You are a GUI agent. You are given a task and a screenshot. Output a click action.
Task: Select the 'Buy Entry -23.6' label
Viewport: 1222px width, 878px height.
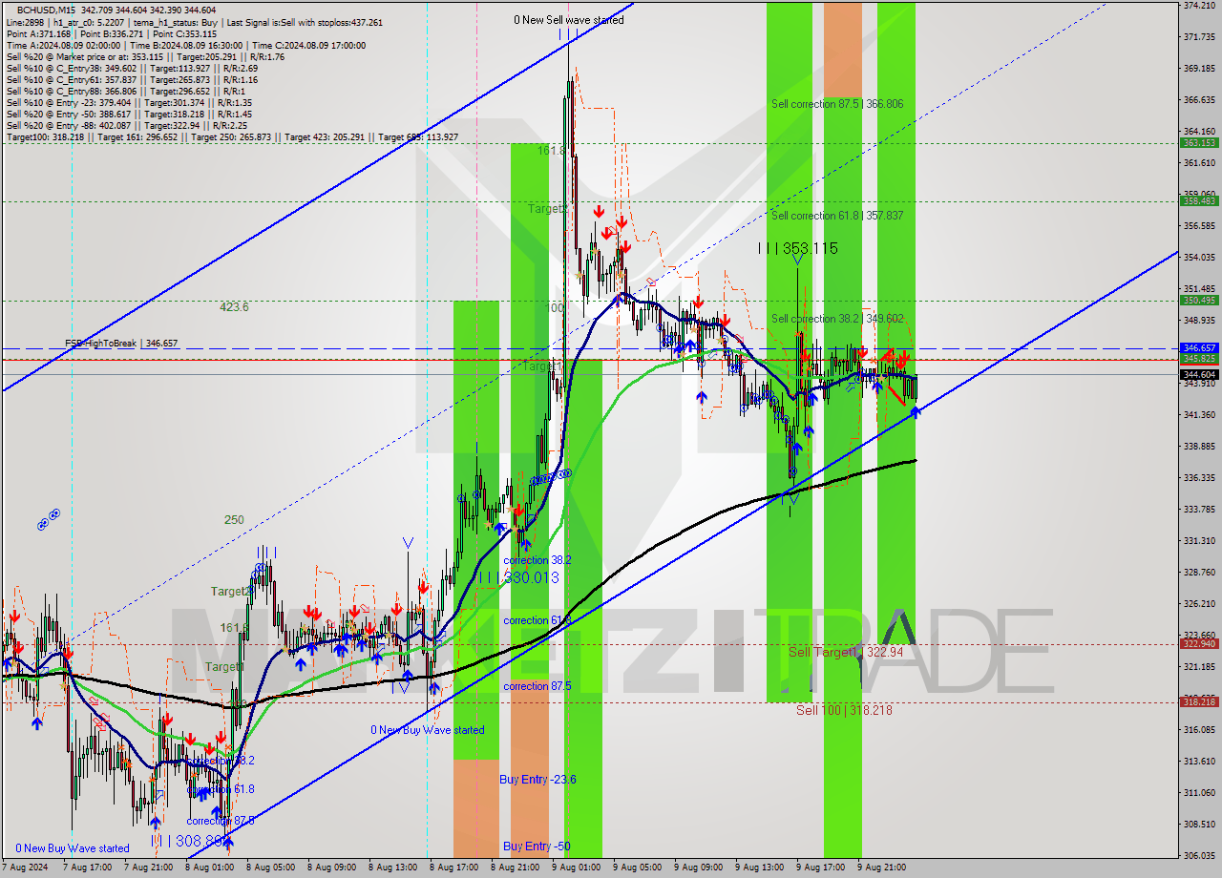click(537, 780)
